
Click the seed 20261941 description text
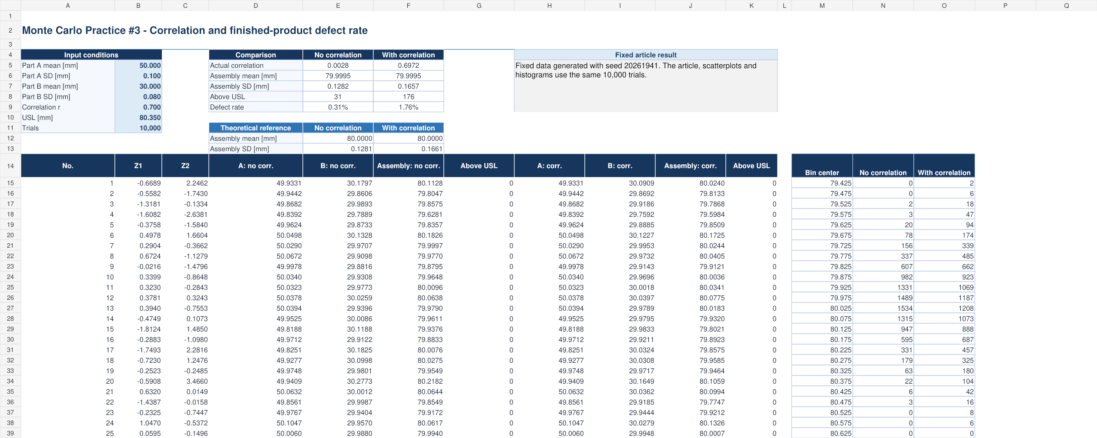click(636, 70)
